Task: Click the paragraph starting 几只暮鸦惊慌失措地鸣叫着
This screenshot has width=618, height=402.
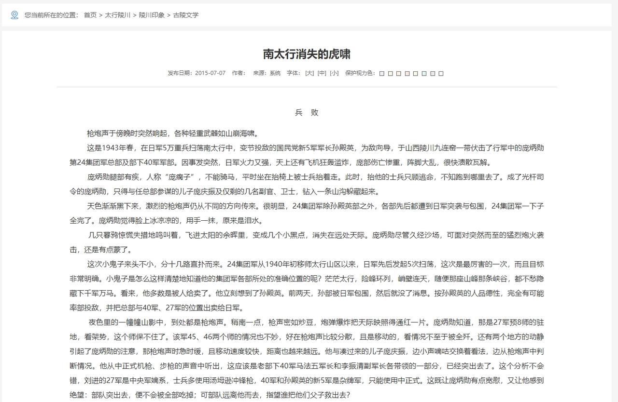Action: (307, 243)
